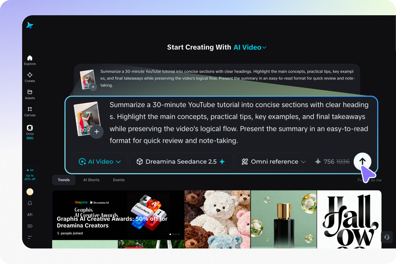Click the collapse menu icon below 3D
The width and height of the screenshot is (396, 264).
click(30, 237)
